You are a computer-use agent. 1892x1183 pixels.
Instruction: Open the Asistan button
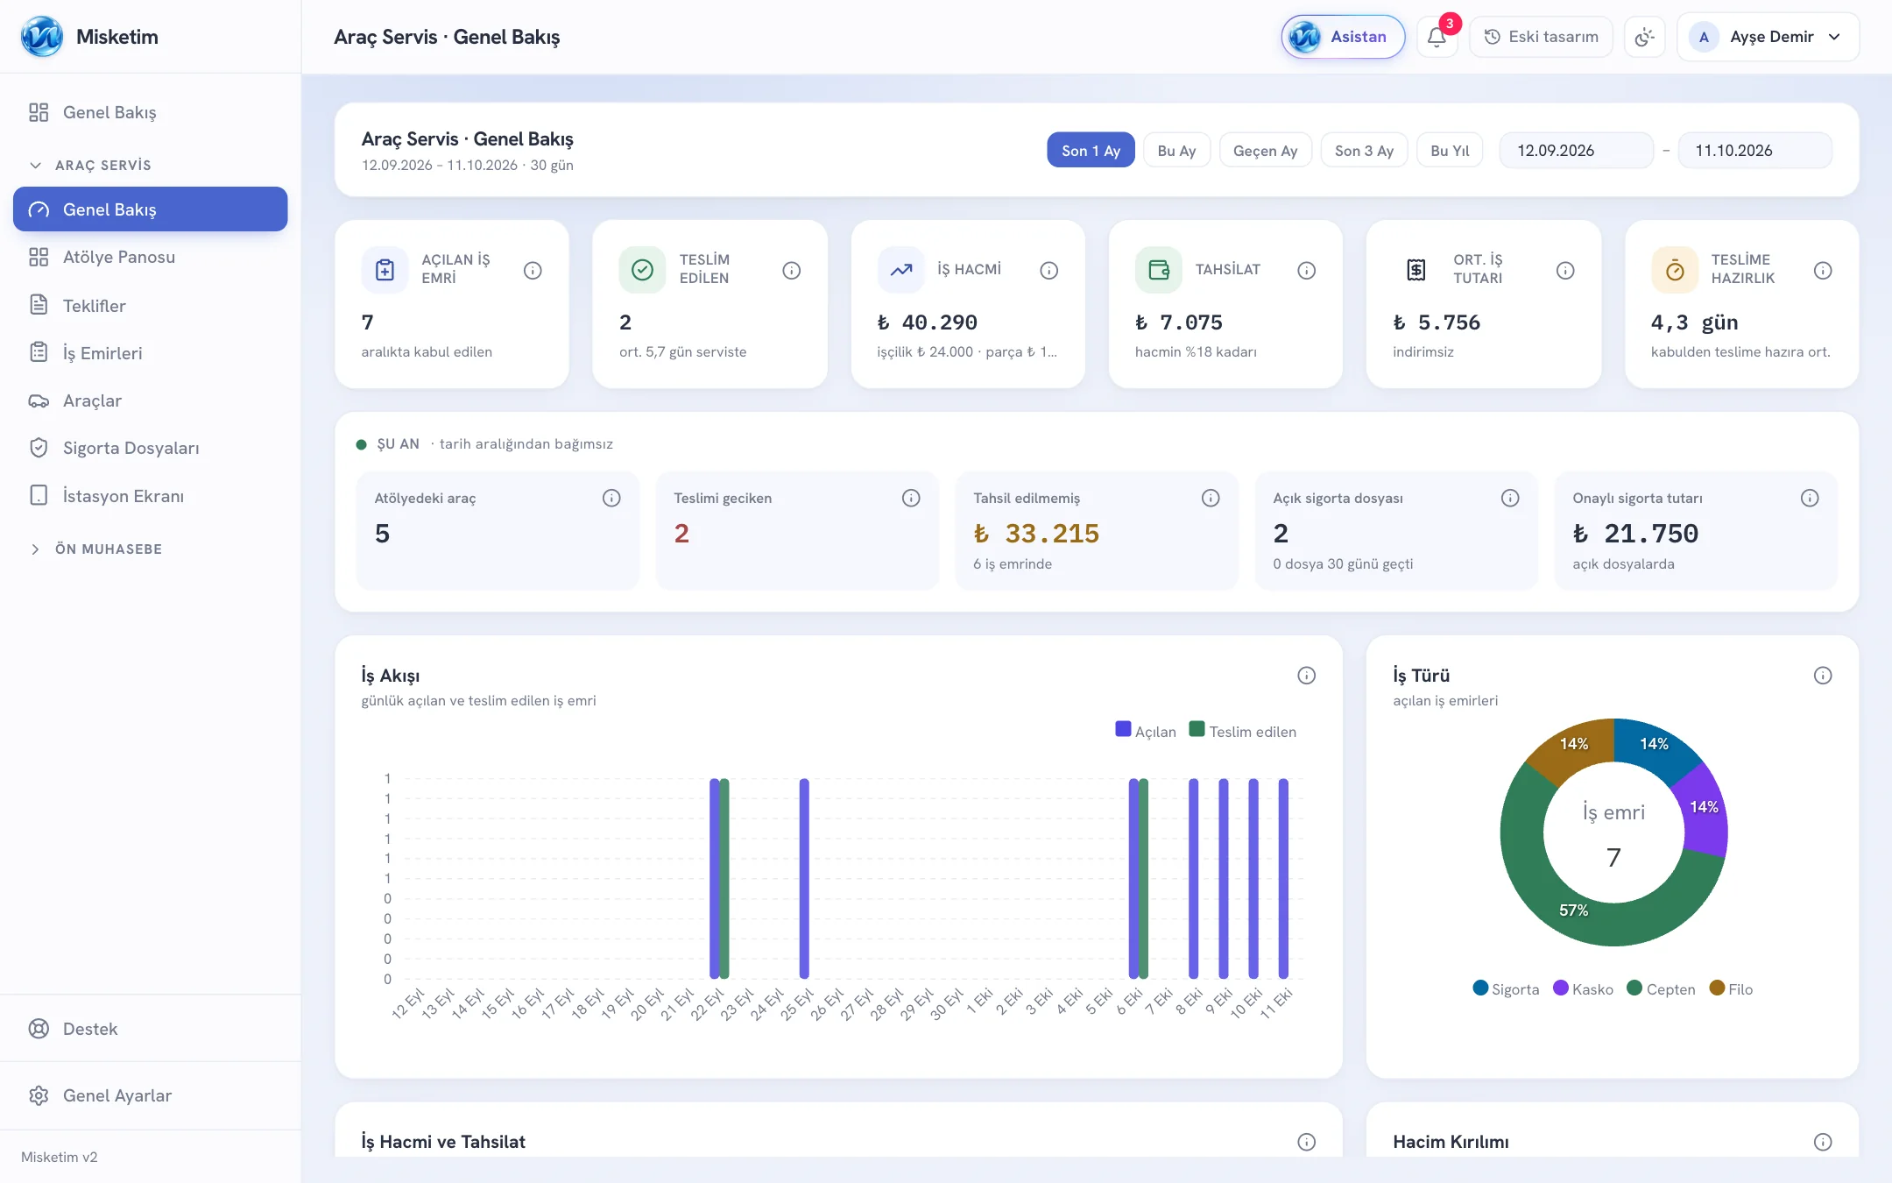click(1343, 37)
